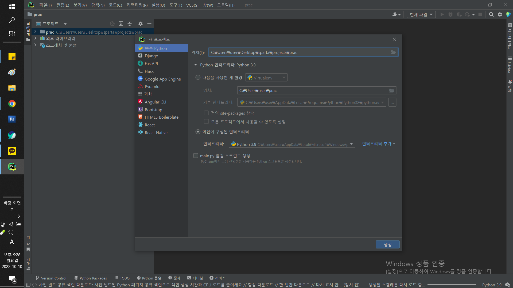Enable main.py welcome script creation
The width and height of the screenshot is (513, 288).
[196, 155]
